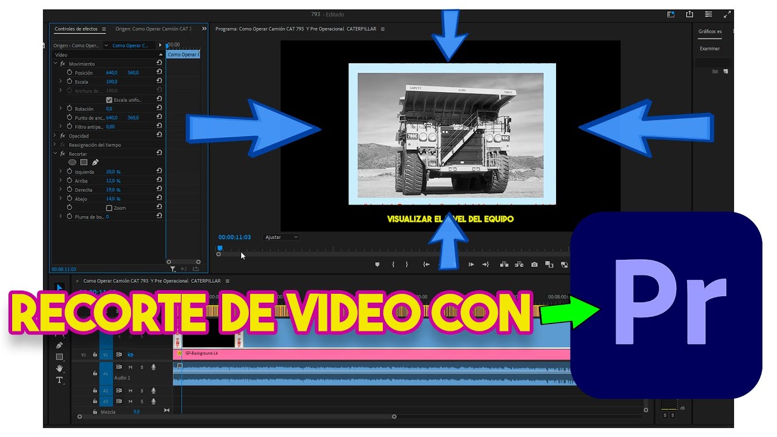The image size is (777, 437).
Task: Open timeline sequence panel menu
Action: pyautogui.click(x=228, y=281)
